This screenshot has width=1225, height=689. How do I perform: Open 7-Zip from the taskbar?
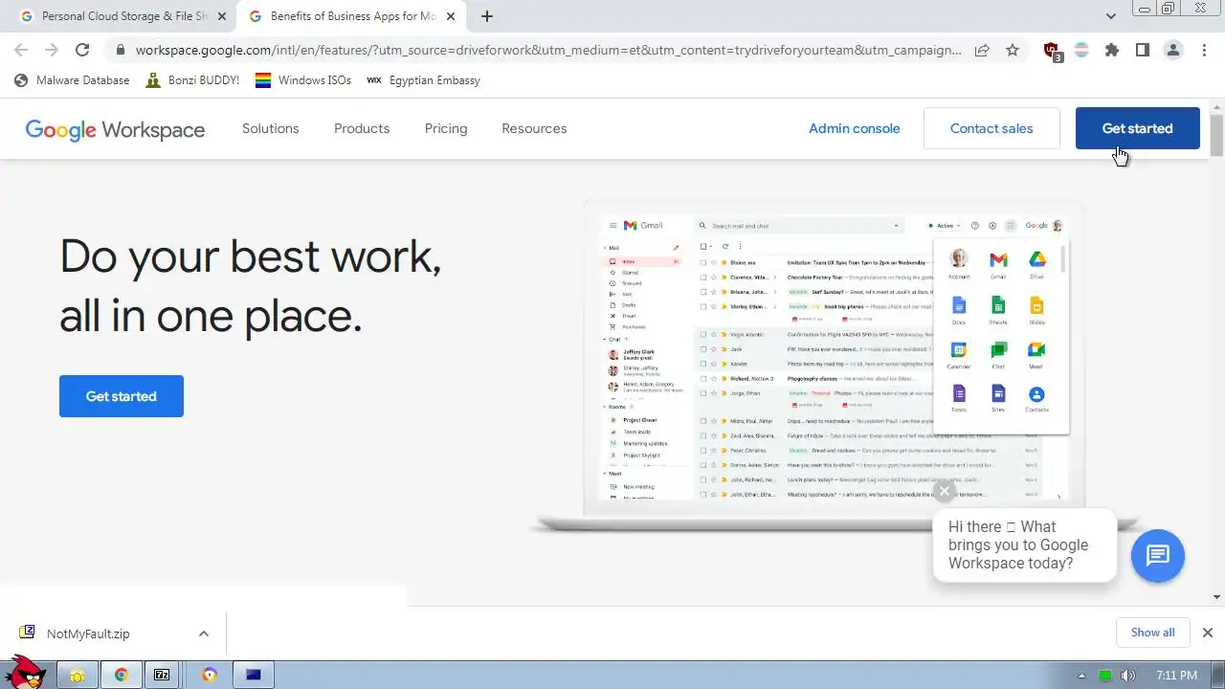pyautogui.click(x=163, y=675)
